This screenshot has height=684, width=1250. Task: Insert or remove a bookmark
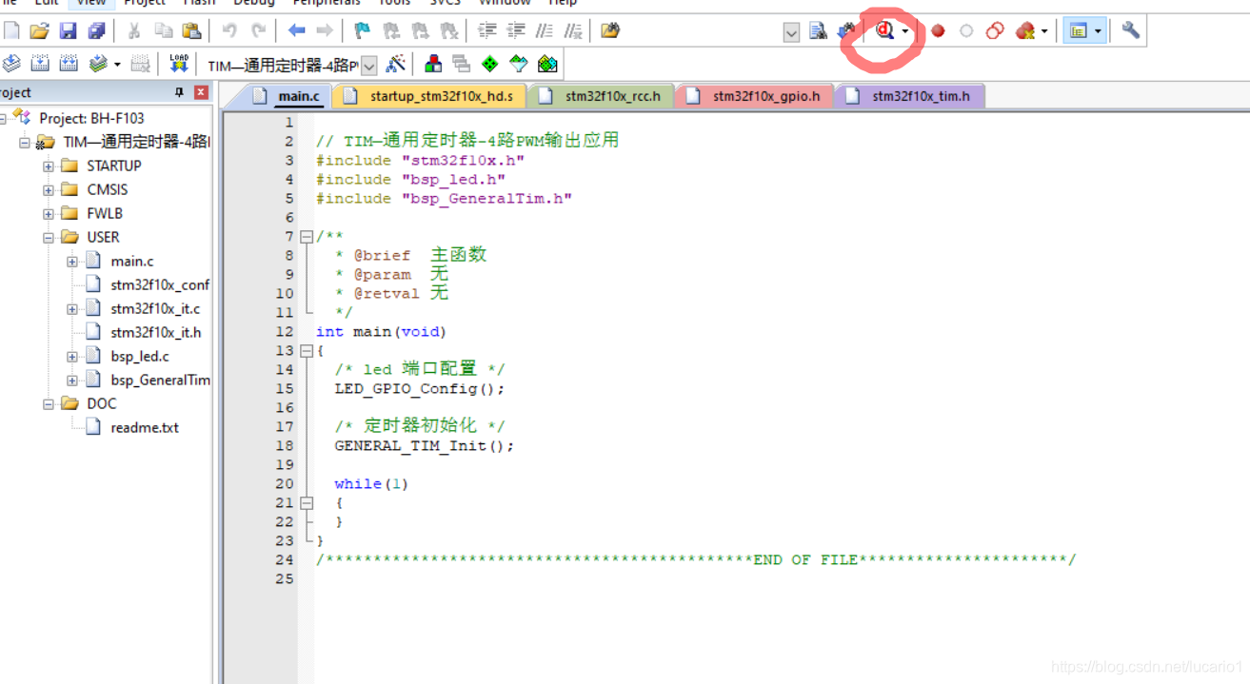[x=362, y=31]
